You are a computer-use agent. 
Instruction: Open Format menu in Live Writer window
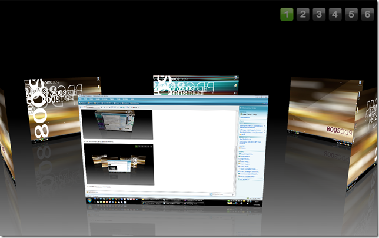tap(105, 99)
